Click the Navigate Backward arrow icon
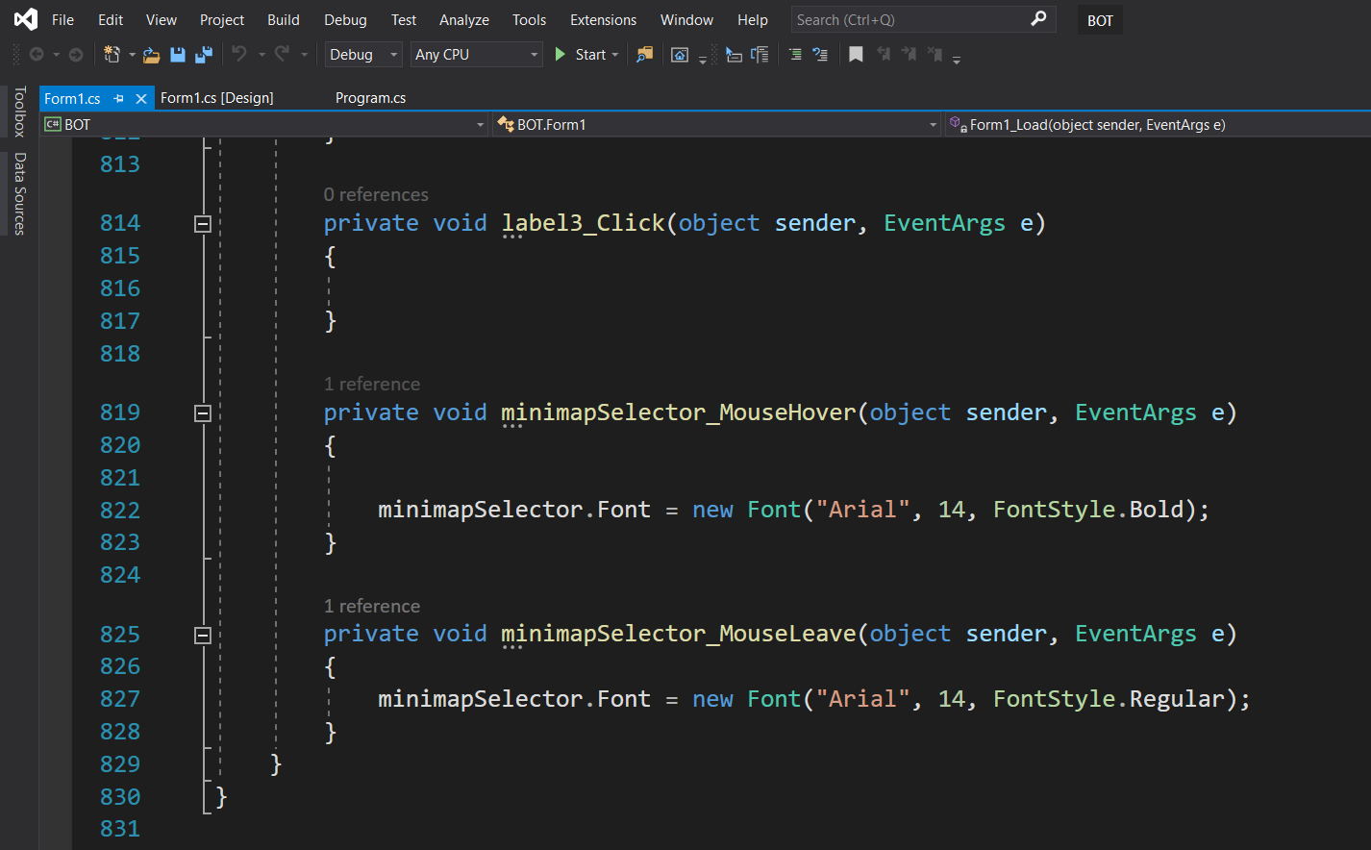The image size is (1371, 850). pyautogui.click(x=37, y=55)
